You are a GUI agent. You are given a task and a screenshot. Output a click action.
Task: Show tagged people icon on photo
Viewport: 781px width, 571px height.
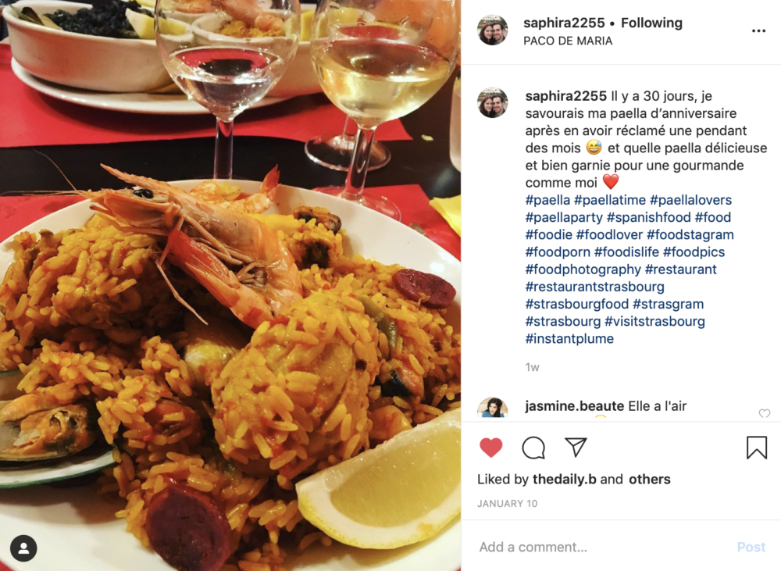coord(23,548)
